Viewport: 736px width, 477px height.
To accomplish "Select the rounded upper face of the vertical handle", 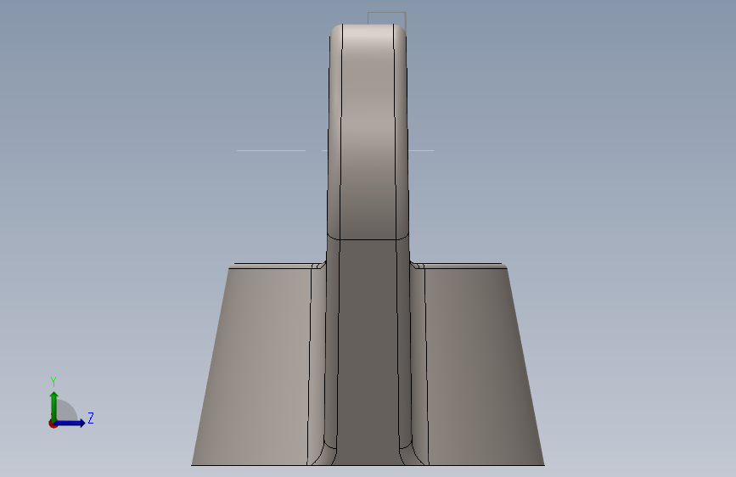I will [x=368, y=132].
